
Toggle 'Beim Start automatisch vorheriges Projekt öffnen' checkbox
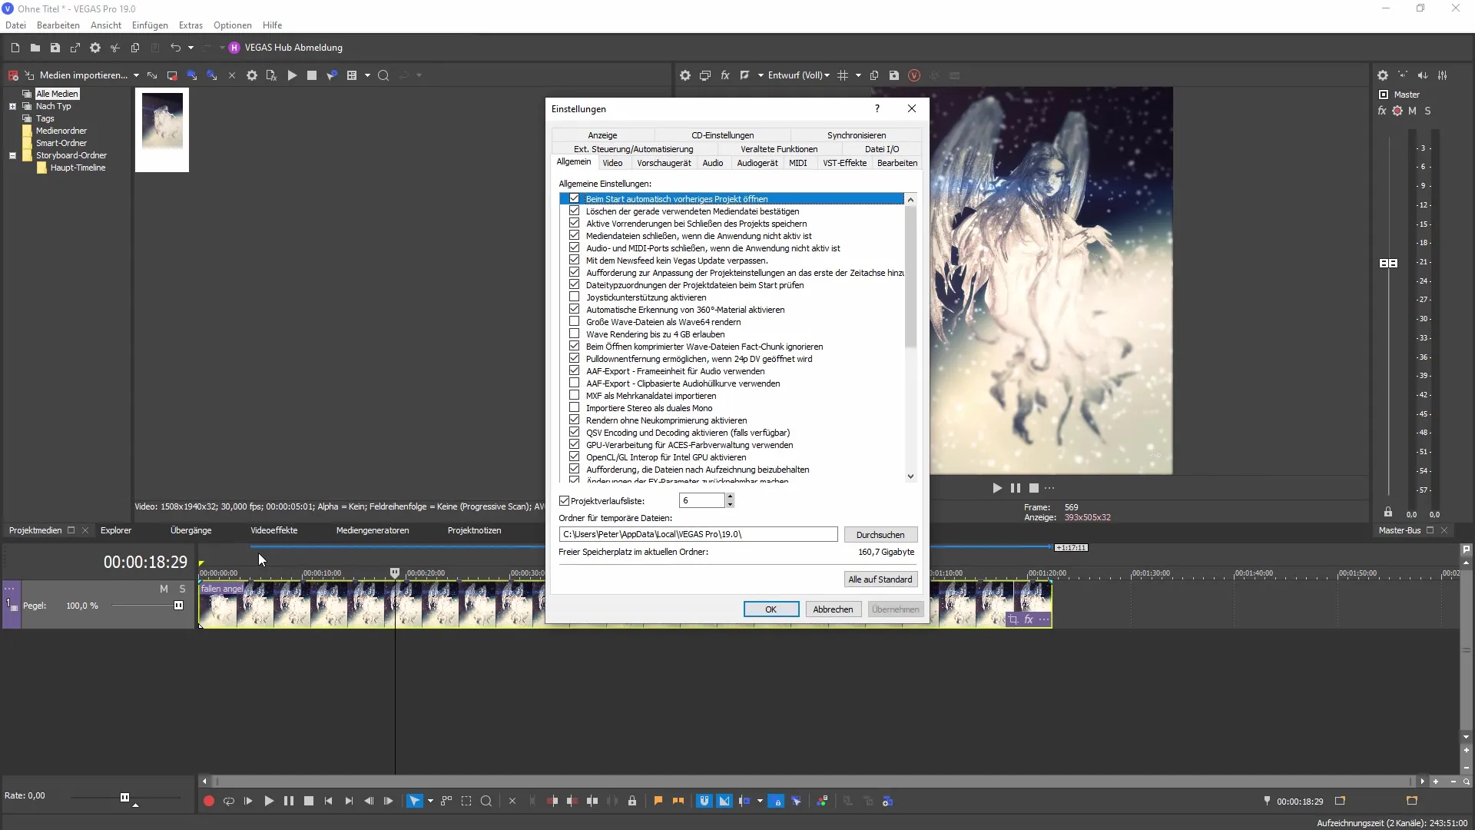coord(574,198)
